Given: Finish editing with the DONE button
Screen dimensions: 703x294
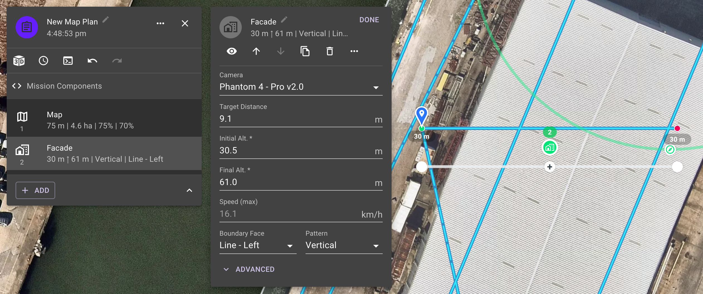Looking at the screenshot, I should click(x=369, y=20).
